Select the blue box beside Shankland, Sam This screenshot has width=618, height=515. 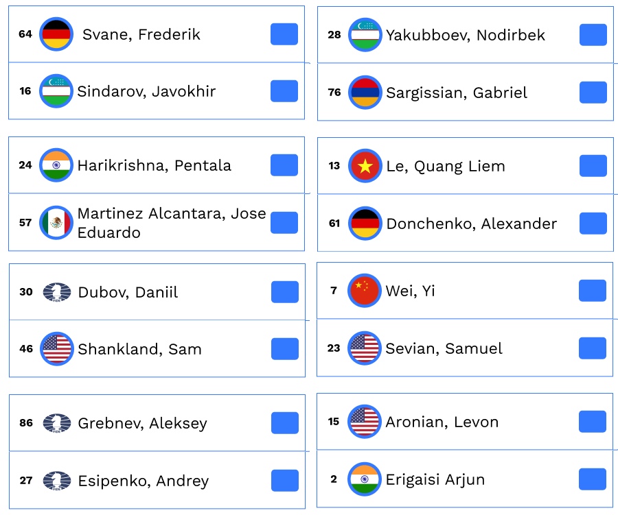click(285, 349)
